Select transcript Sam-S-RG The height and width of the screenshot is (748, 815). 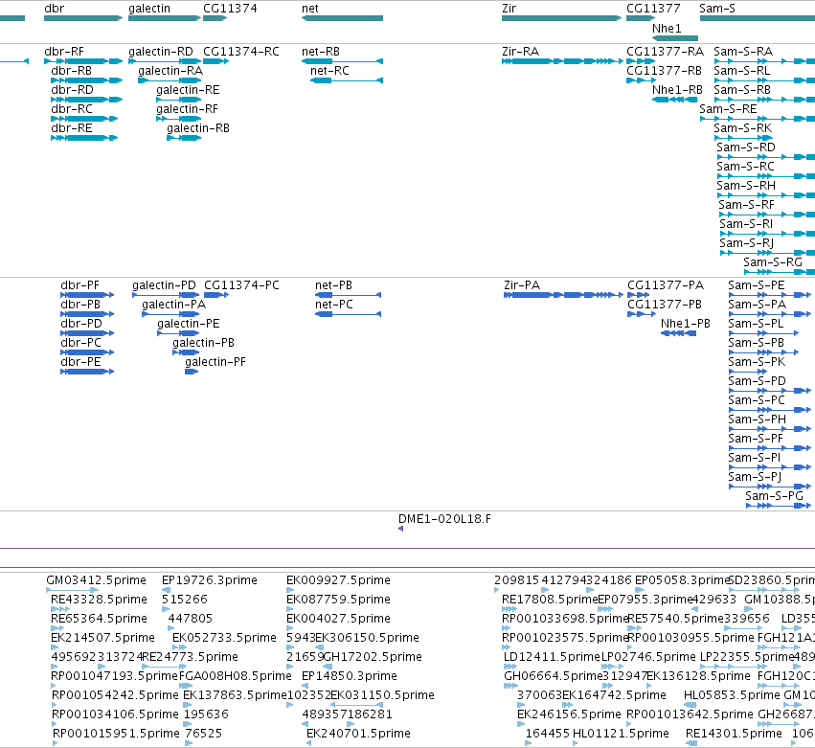[780, 272]
